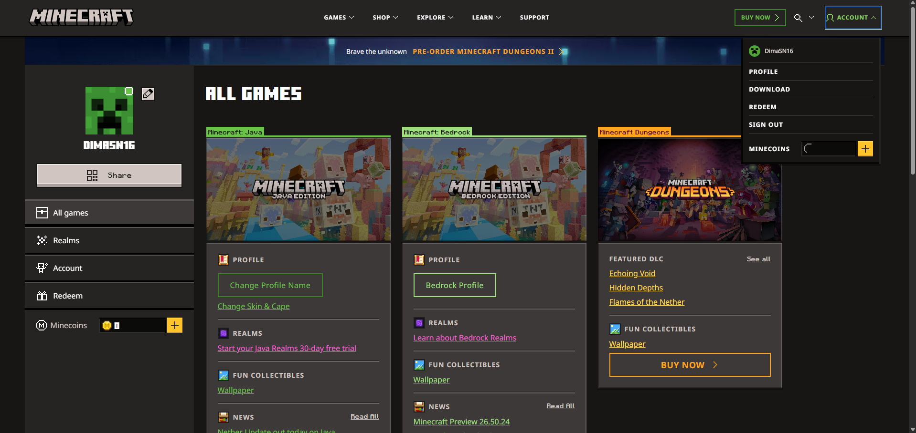Expand the Shop navigation dropdown
This screenshot has width=916, height=433.
pos(385,18)
